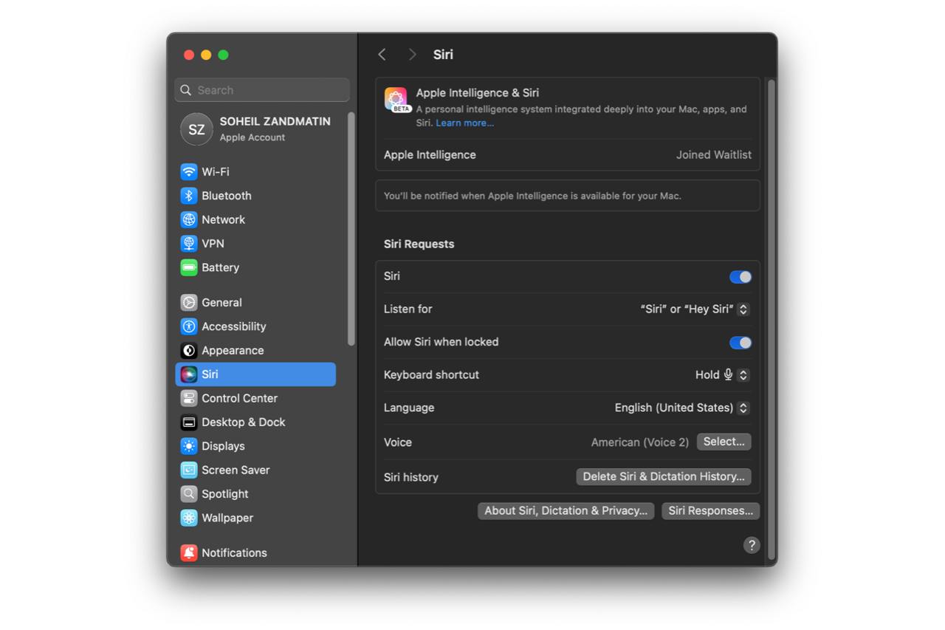
Task: Select General in the sidebar
Action: pyautogui.click(x=255, y=302)
